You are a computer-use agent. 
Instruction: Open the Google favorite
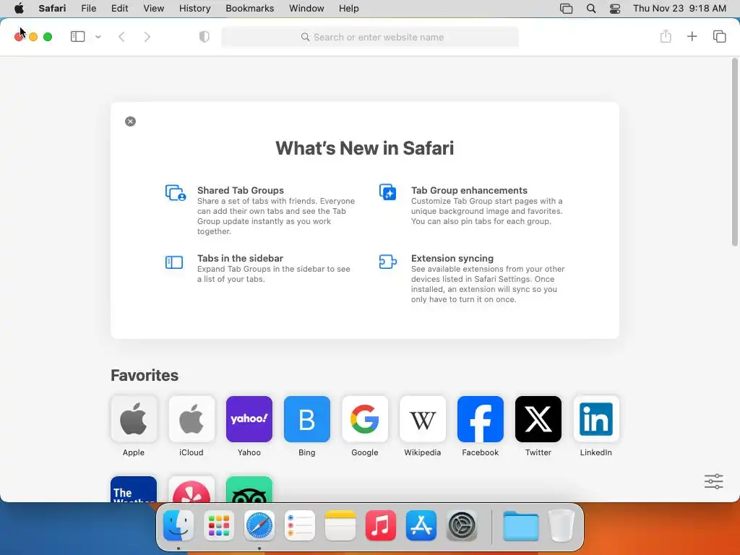[365, 419]
